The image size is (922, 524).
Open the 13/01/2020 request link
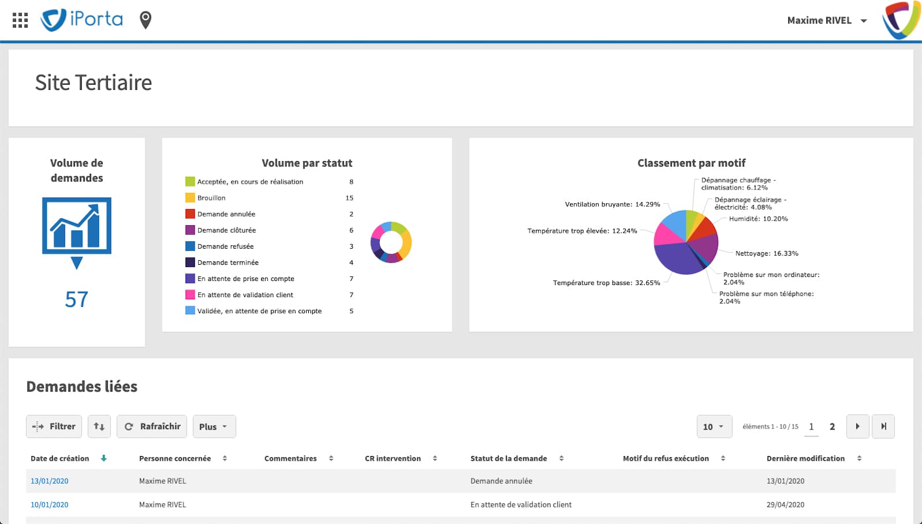50,481
